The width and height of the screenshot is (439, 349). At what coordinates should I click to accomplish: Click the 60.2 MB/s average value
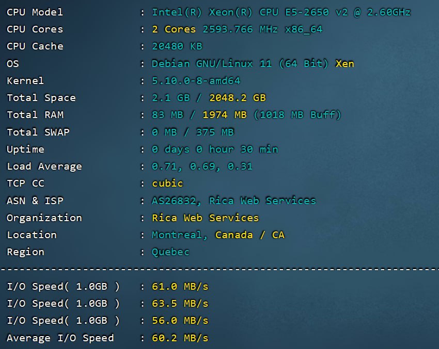coord(180,338)
